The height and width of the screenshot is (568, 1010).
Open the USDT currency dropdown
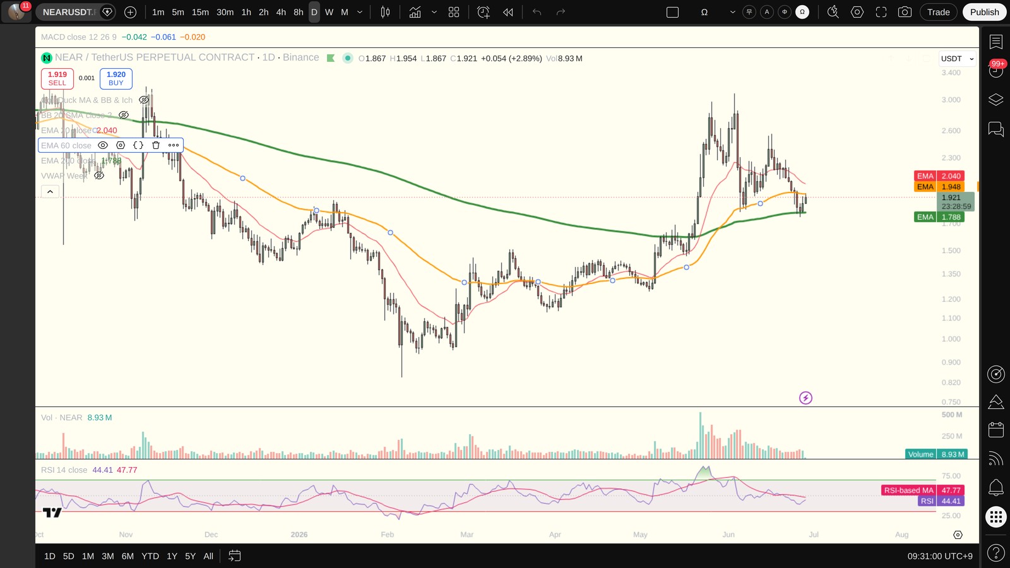pos(957,59)
